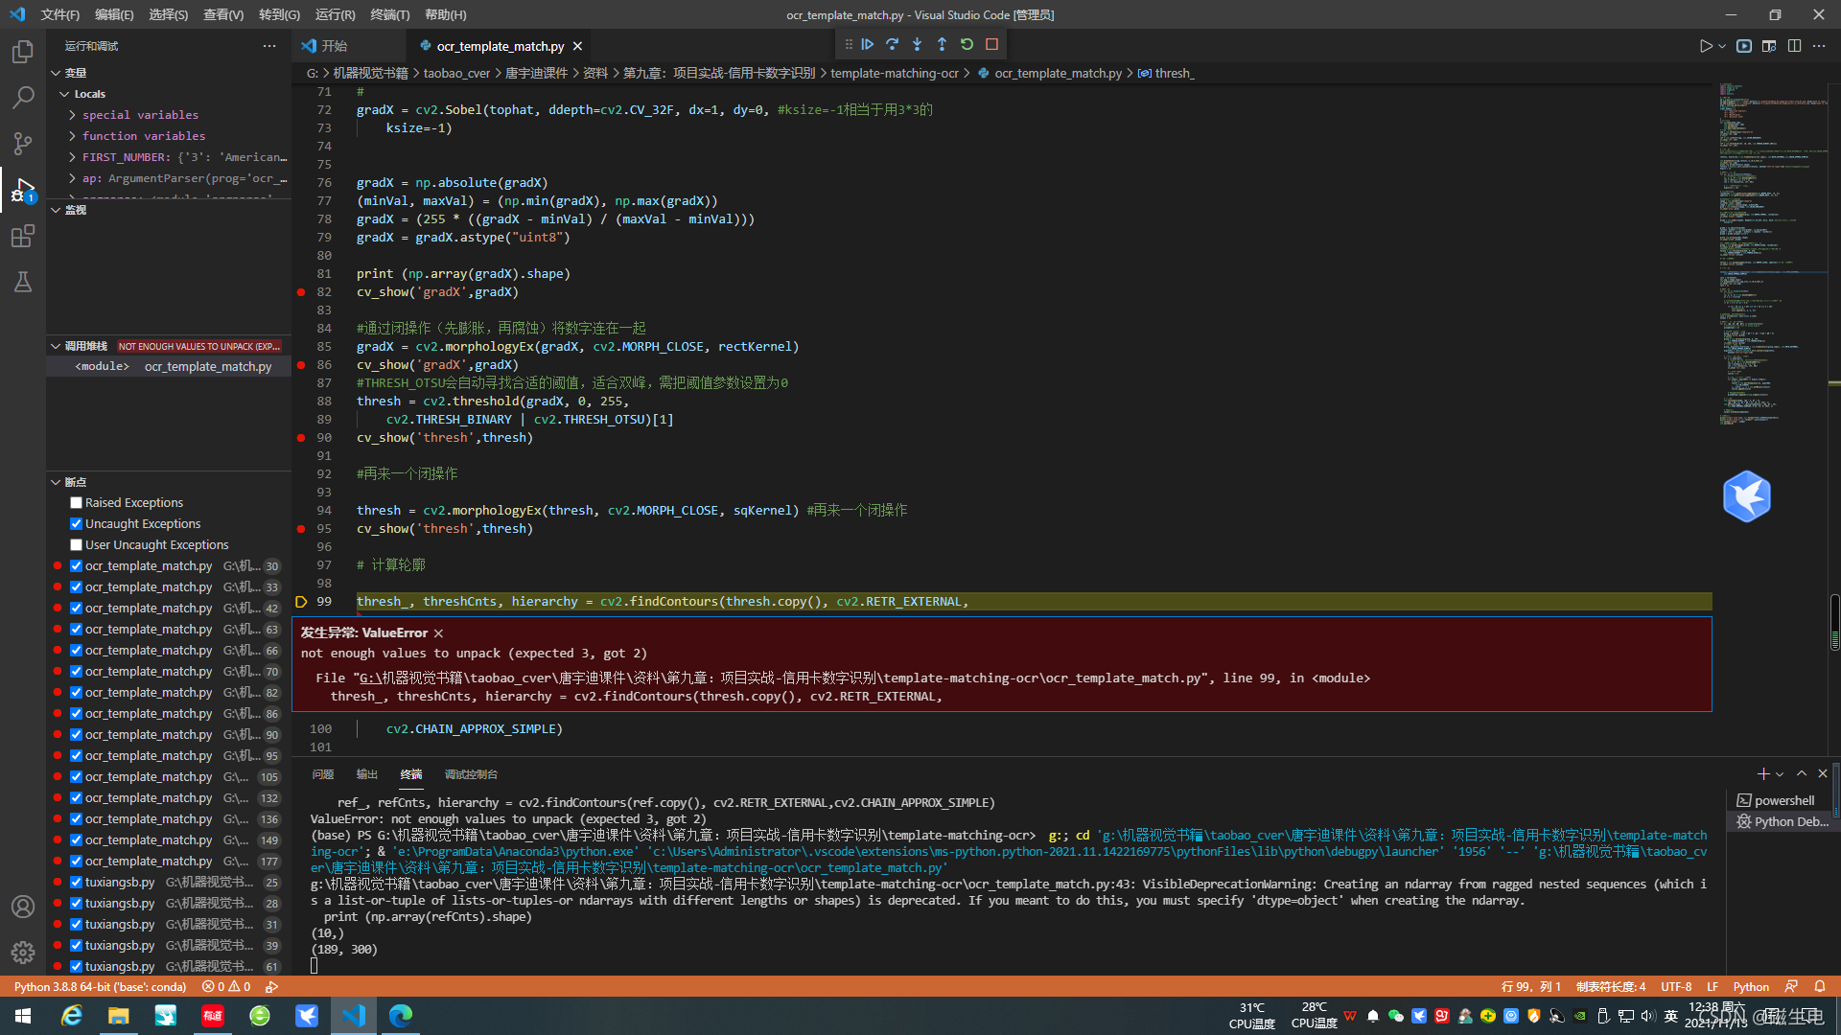This screenshot has height=1035, width=1841.
Task: Click Python 3.8.8 interpreter in status bar
Action: coord(100,987)
